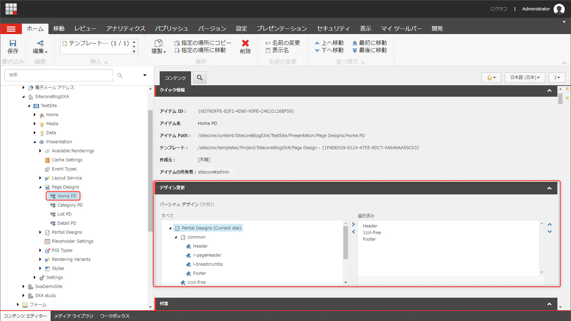The height and width of the screenshot is (321, 571).
Task: Click Move to last (最後に移動)
Action: click(370, 50)
